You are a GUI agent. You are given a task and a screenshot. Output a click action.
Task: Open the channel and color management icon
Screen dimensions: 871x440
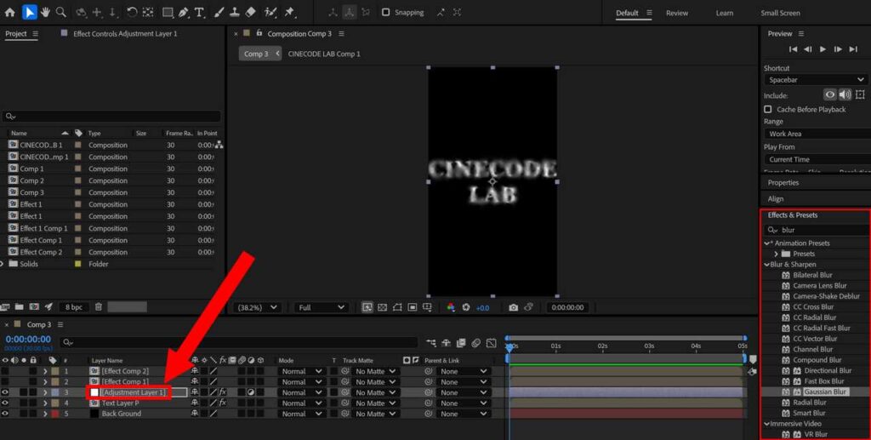[451, 307]
